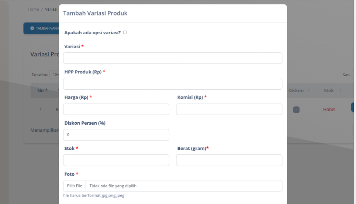Sort table by the No column

coord(43,90)
